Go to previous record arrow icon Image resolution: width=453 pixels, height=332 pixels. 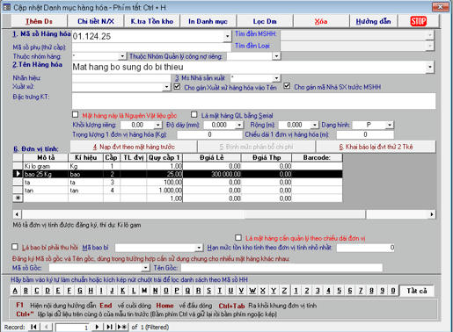pyautogui.click(x=46, y=327)
